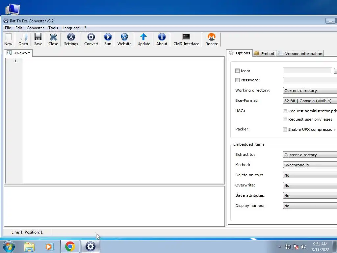Open the Working directory dropdown
Screen dimensions: 337x253
310,90
